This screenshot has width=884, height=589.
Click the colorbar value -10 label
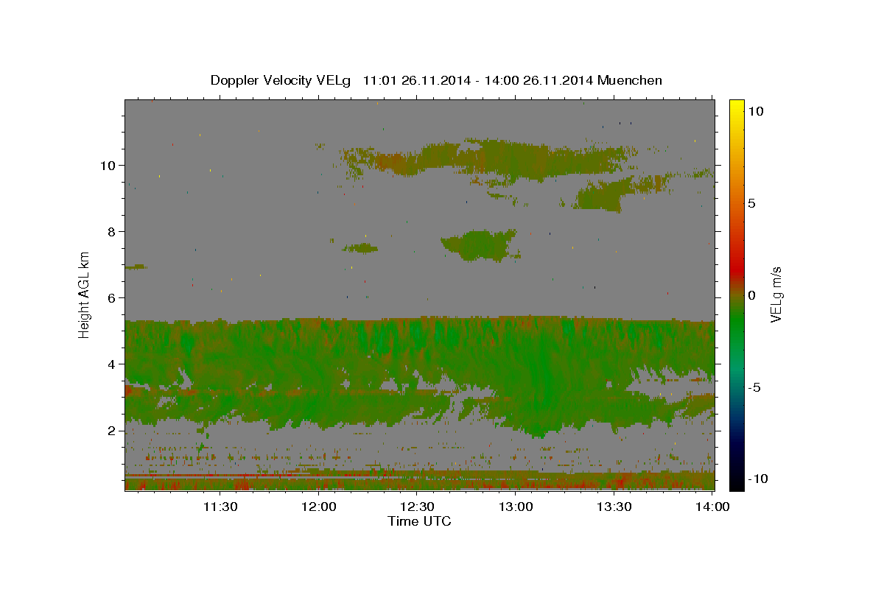(757, 479)
